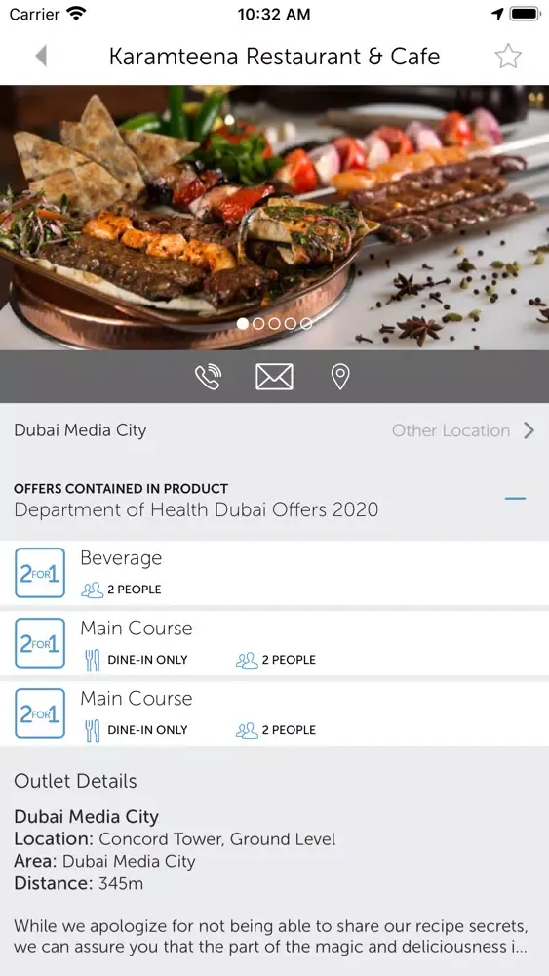This screenshot has width=549, height=976.
Task: Call the restaurant via phone icon
Action: [209, 377]
